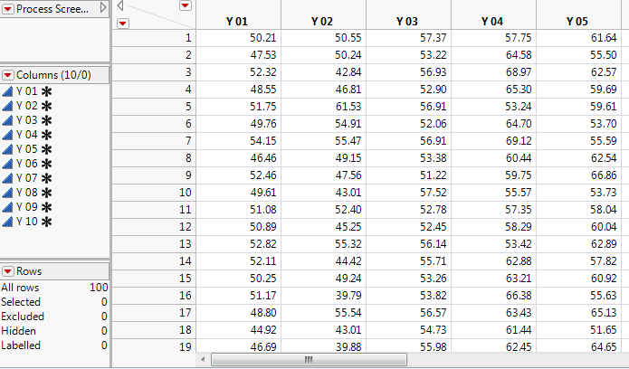Click the Columns (10/0) panel title
This screenshot has width=629, height=369.
click(53, 75)
